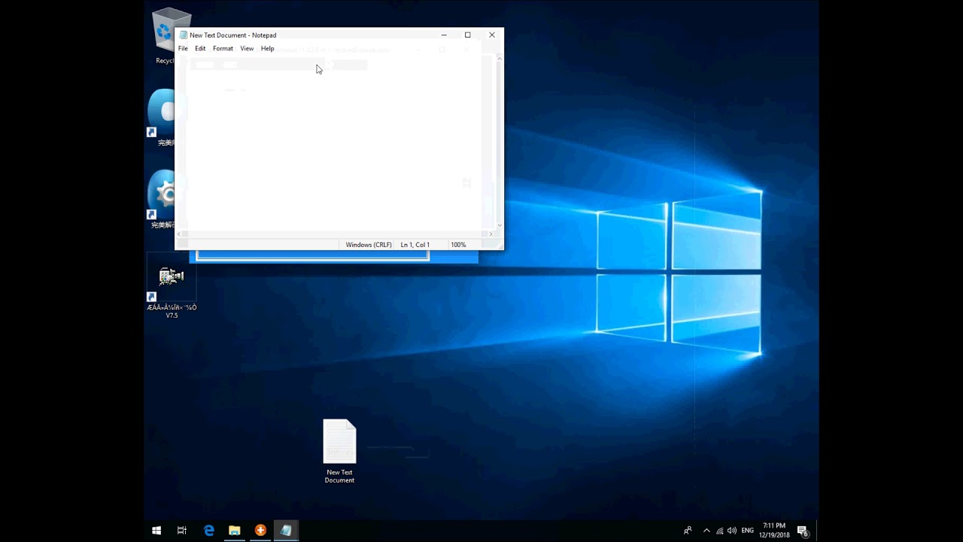Launch Microsoft Edge from the taskbar
963x542 pixels.
[209, 531]
